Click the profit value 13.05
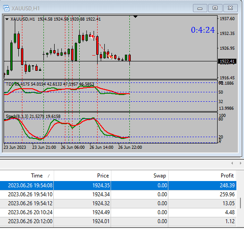 pyautogui.click(x=228, y=203)
